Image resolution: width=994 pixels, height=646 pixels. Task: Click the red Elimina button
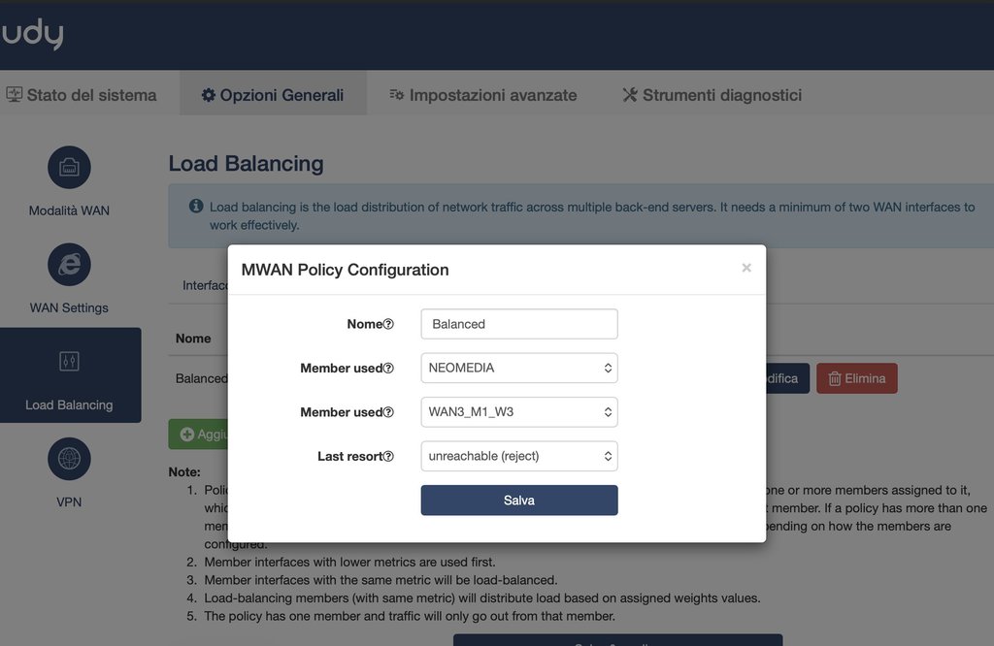[x=856, y=378]
